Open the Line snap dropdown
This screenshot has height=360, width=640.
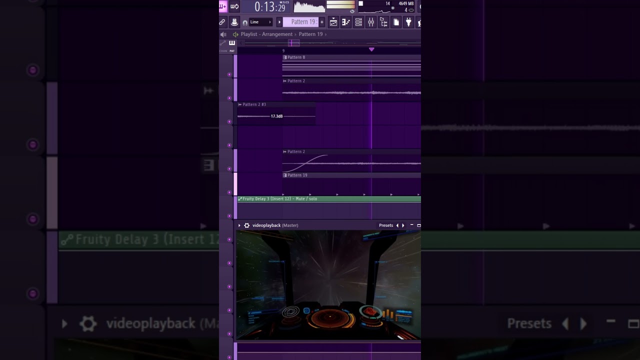260,22
